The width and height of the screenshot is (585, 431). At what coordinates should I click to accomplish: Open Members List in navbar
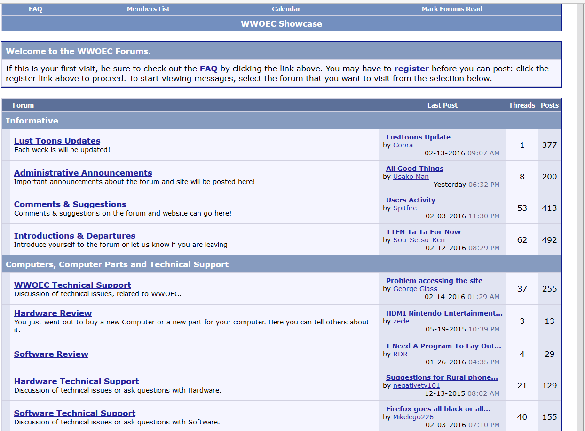(x=148, y=9)
